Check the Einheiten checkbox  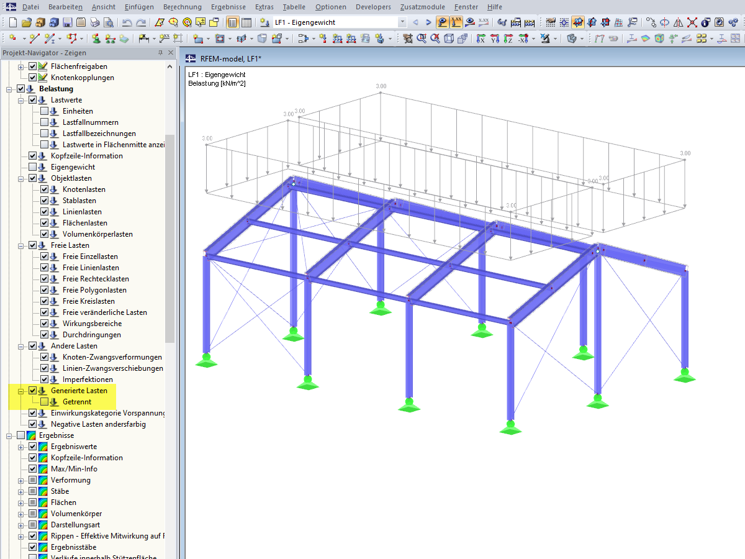tap(45, 111)
